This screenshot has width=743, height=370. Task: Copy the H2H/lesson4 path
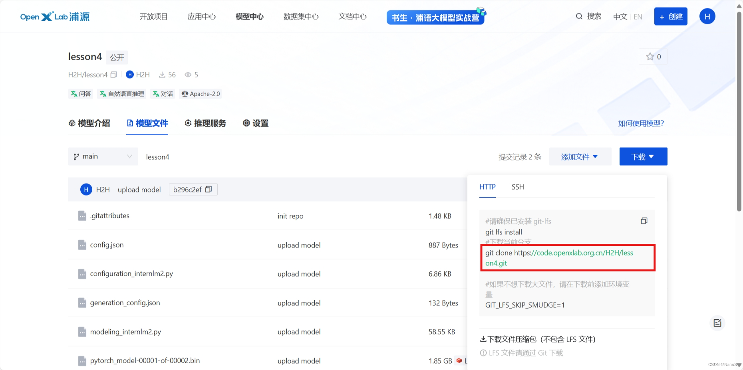[x=114, y=75]
